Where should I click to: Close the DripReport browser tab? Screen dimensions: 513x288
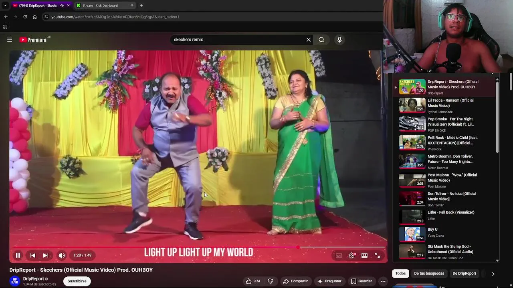[x=69, y=6]
